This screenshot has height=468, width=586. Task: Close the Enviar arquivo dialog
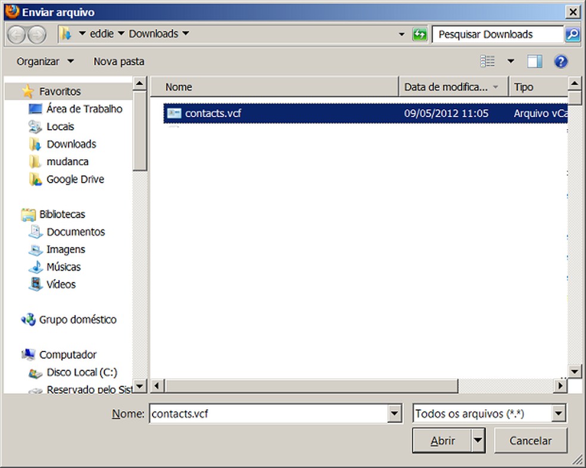573,12
